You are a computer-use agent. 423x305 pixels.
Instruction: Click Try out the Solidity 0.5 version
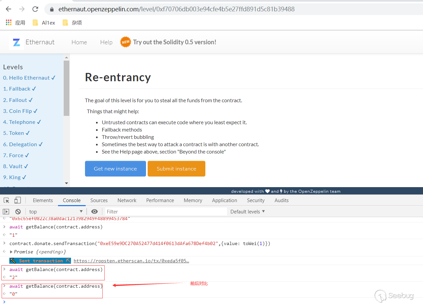(x=175, y=42)
